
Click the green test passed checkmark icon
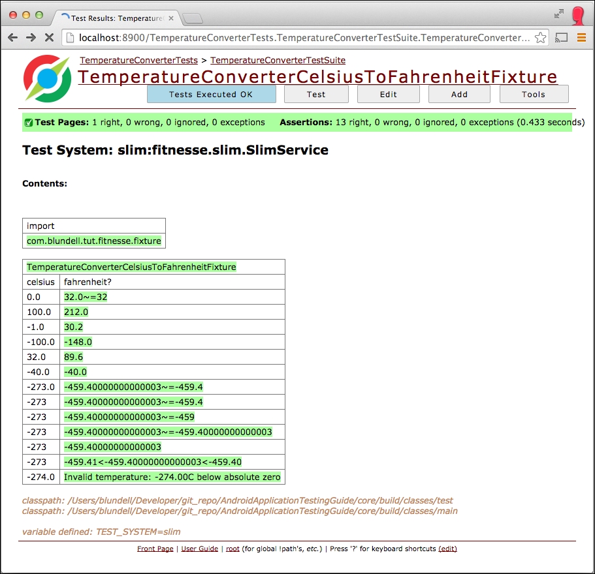28,123
